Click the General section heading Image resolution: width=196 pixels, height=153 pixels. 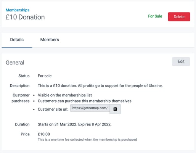(15, 63)
